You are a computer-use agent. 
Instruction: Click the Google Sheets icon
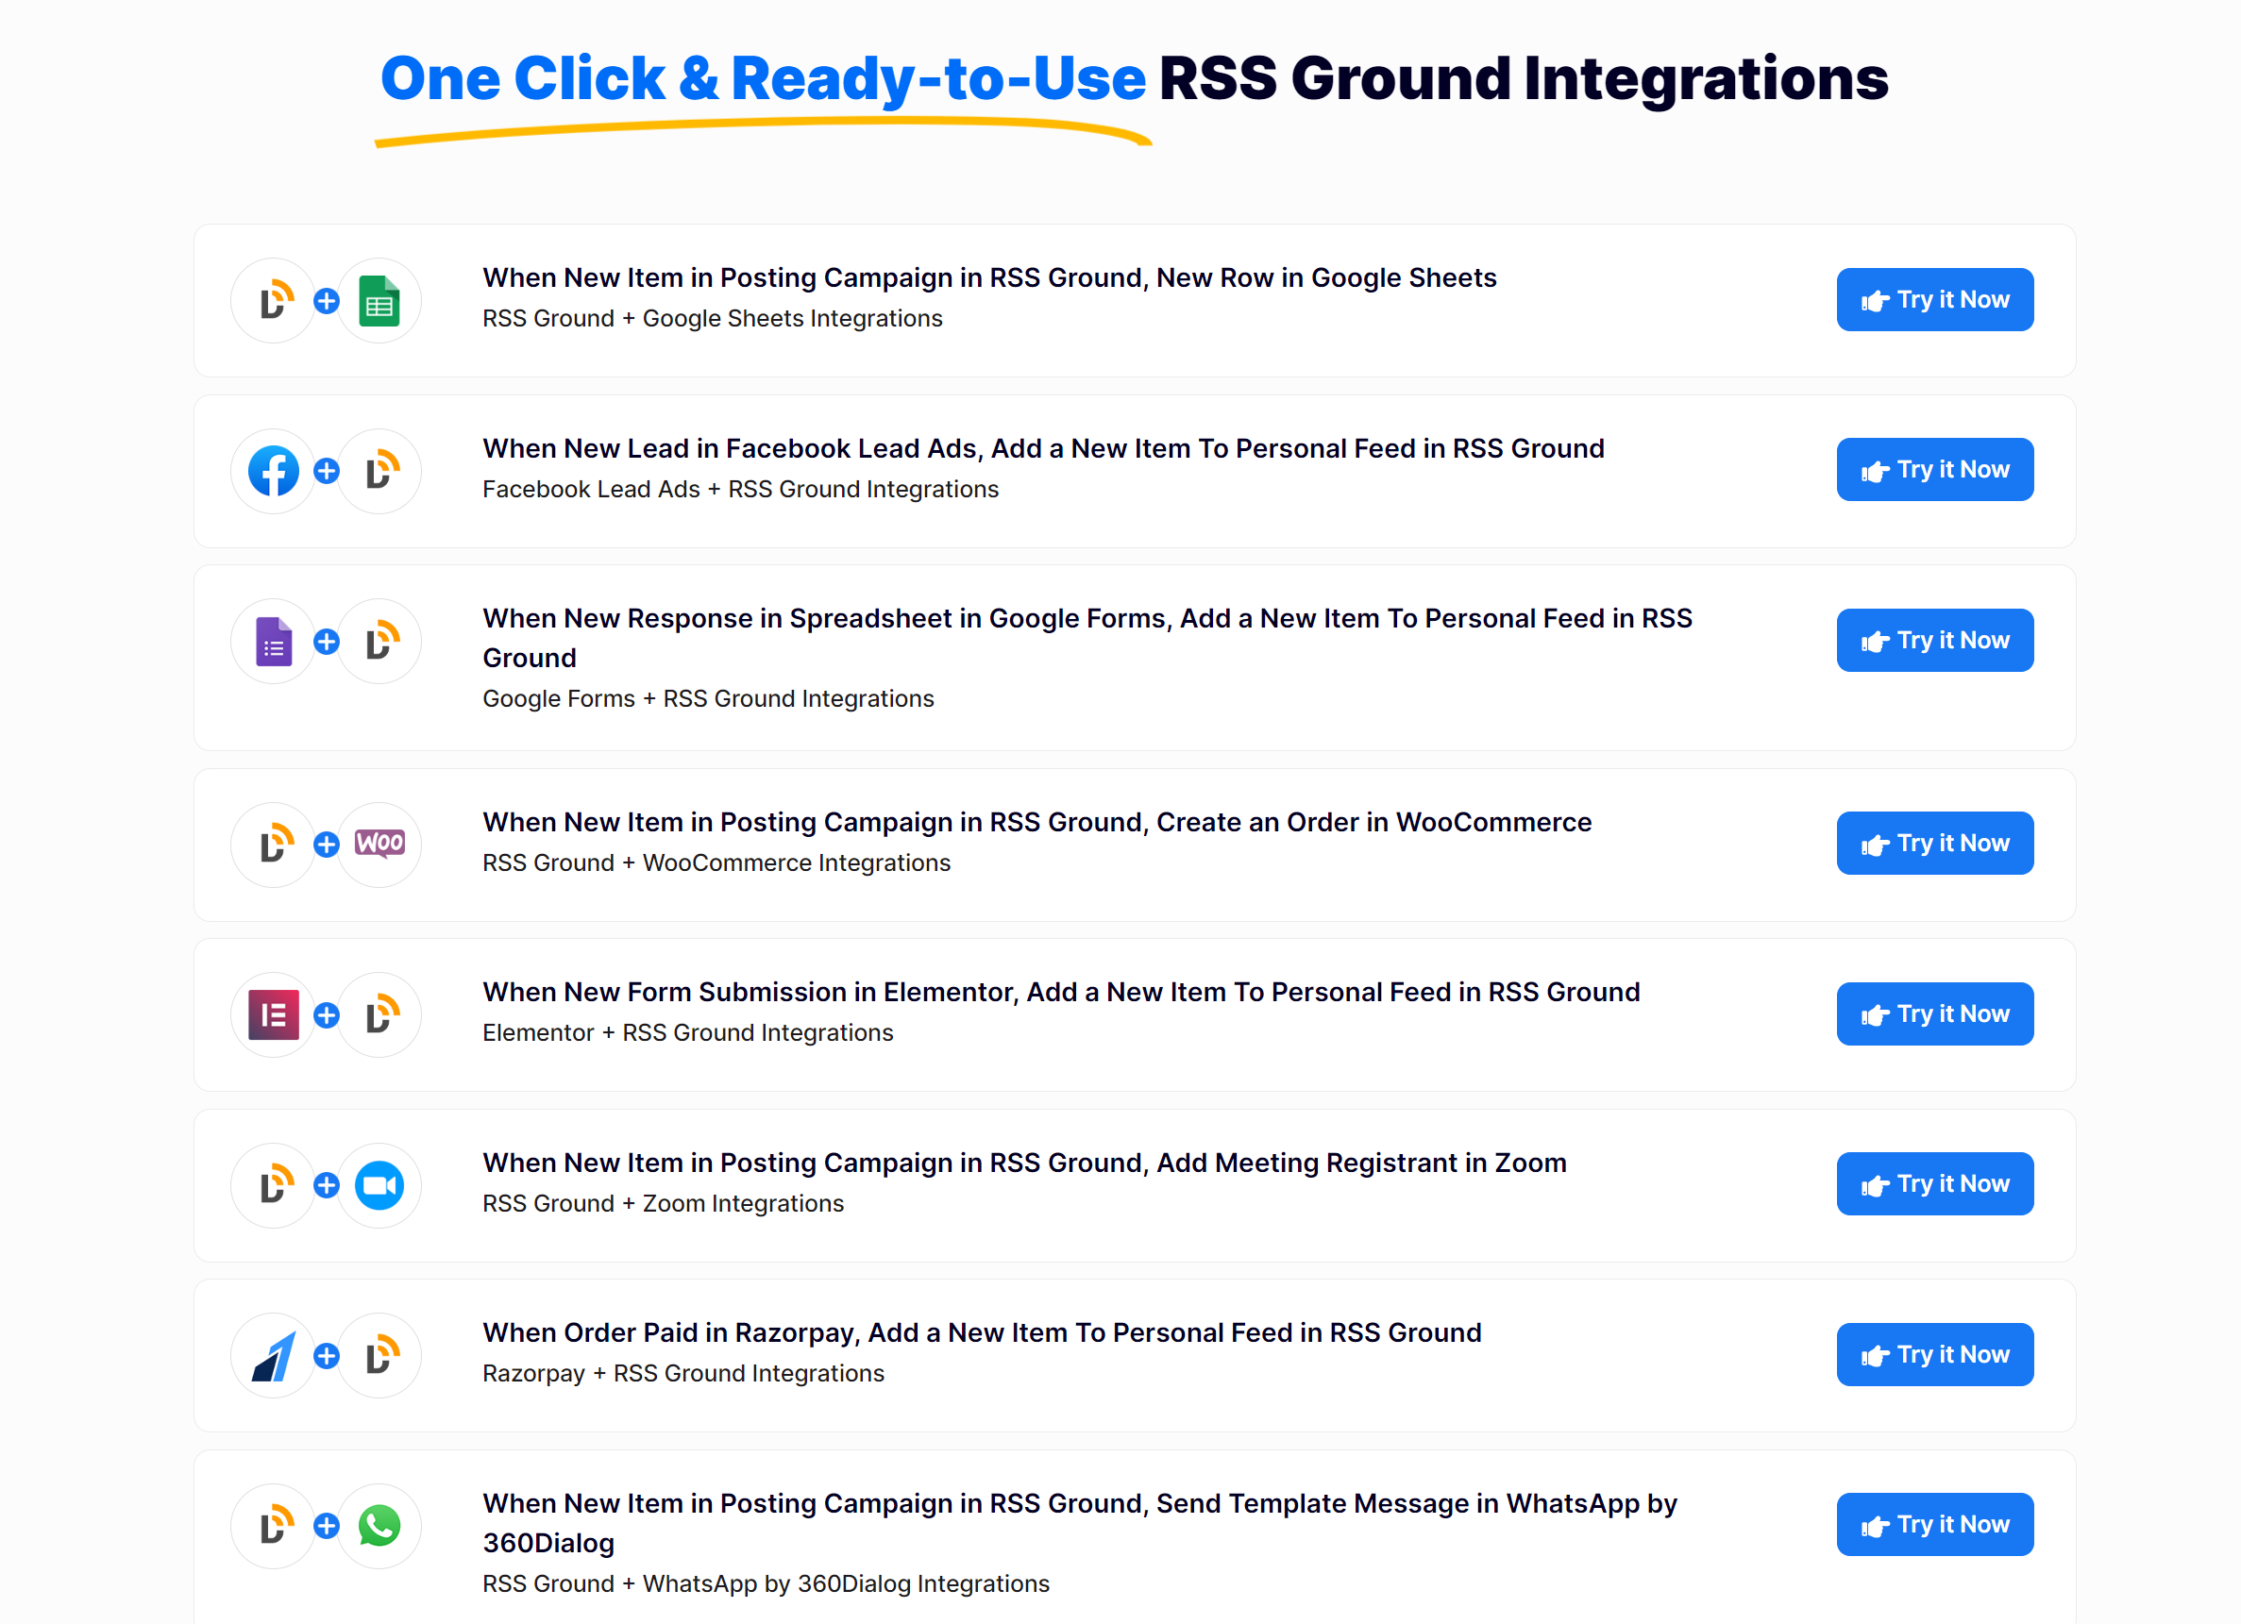point(379,300)
